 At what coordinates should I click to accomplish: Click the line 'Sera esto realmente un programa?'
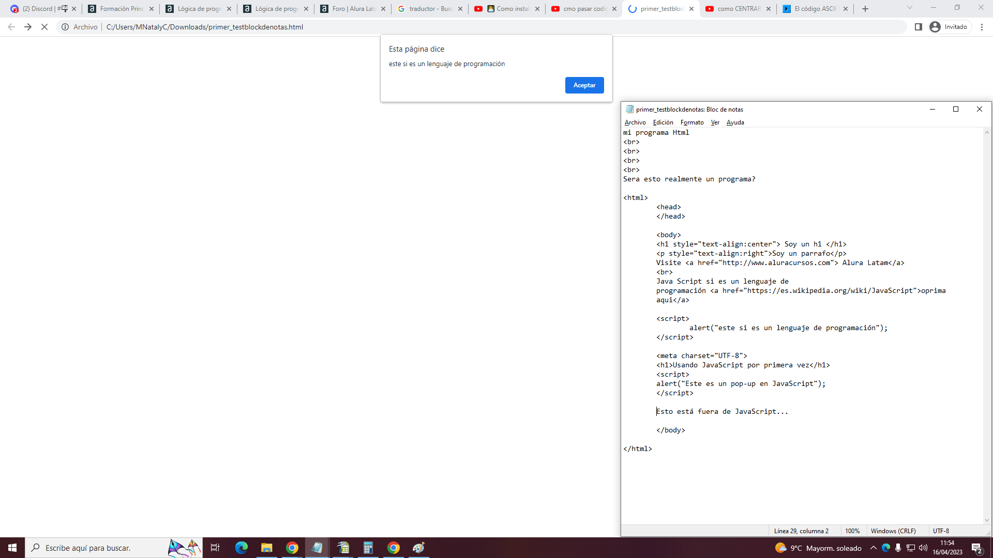[x=689, y=179]
